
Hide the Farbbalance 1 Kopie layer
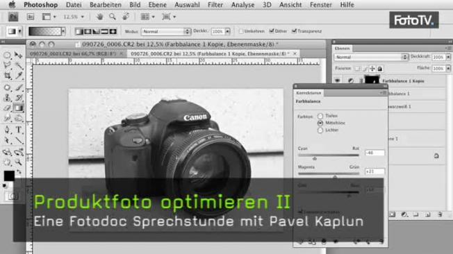(338, 81)
